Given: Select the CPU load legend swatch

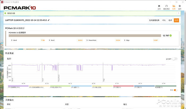Looking at the screenshot, I should pyautogui.click(x=144, y=86).
